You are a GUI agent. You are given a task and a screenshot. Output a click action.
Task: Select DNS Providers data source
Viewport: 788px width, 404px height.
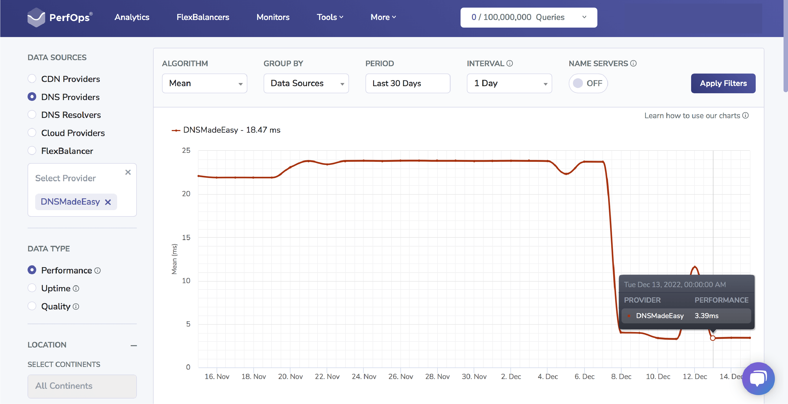point(32,97)
